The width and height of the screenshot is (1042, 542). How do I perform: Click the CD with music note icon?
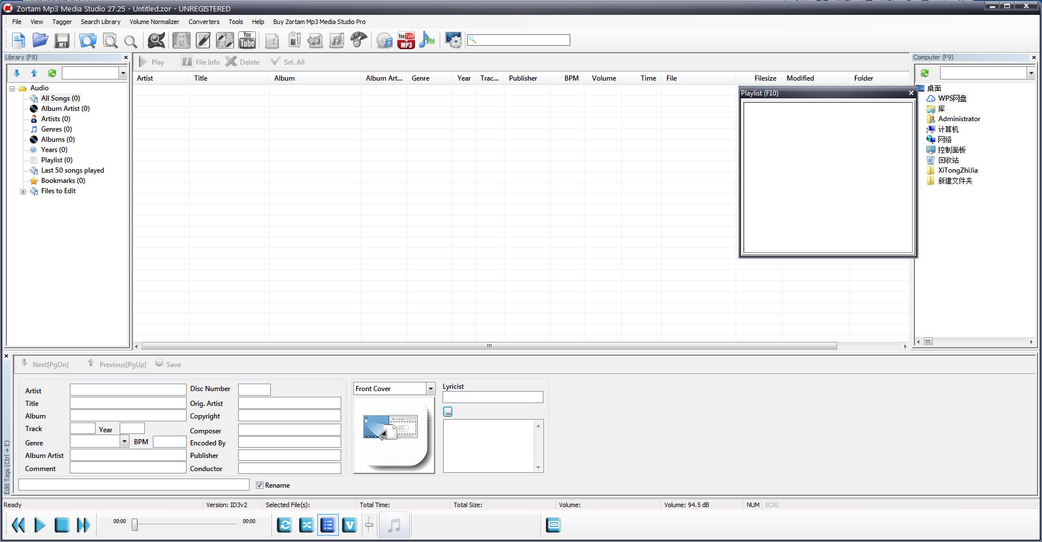385,40
